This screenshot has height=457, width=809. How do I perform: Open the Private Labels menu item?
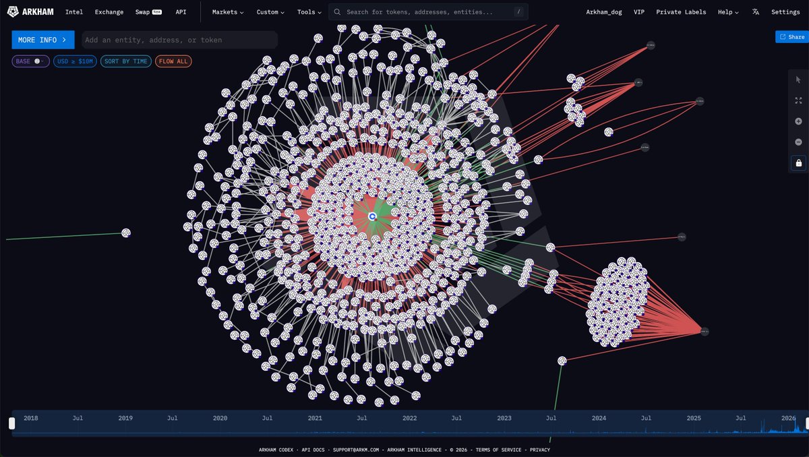(x=681, y=12)
